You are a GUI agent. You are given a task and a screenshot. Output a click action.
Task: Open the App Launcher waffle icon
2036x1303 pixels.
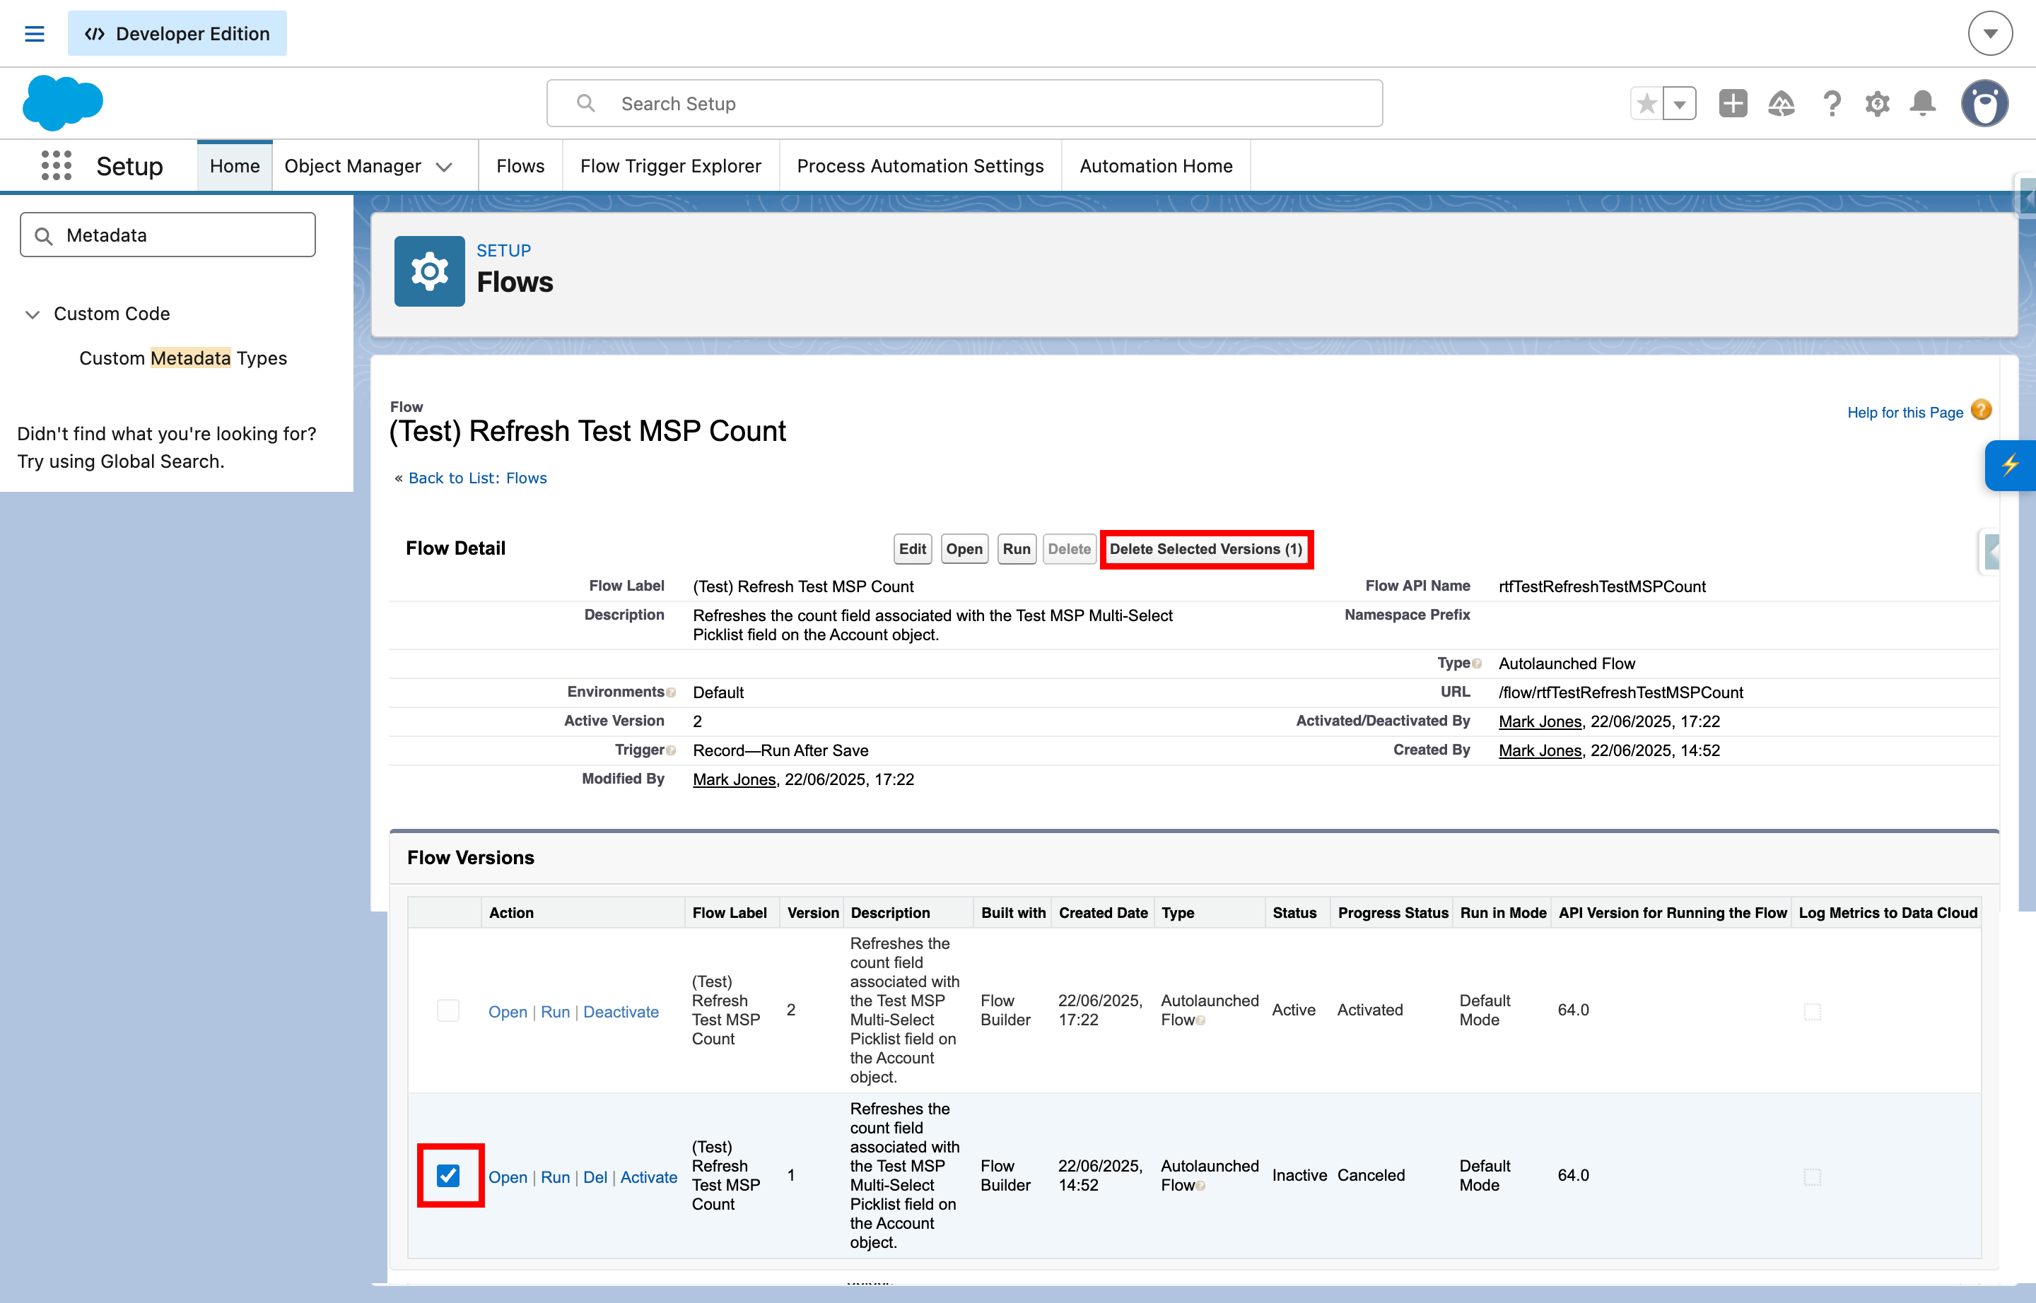(55, 165)
